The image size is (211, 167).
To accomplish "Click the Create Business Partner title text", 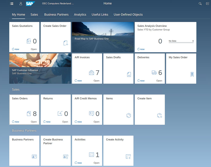I will pos(53,141).
